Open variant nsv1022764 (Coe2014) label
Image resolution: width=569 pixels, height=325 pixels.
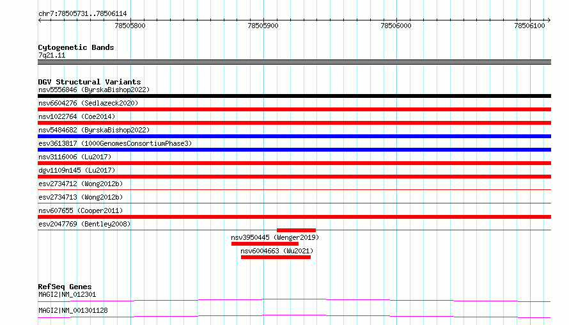[x=77, y=116]
